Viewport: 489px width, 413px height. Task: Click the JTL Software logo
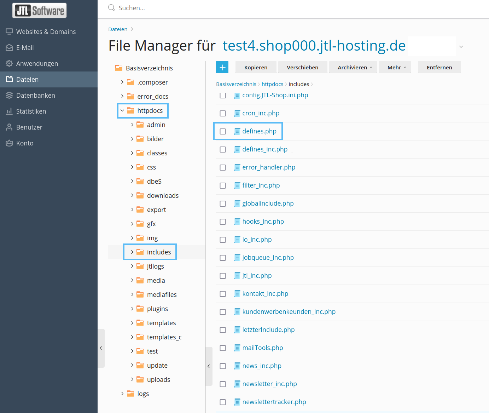click(x=39, y=10)
